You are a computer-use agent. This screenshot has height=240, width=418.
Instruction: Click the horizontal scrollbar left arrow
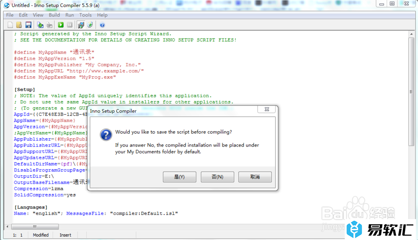click(x=7, y=227)
